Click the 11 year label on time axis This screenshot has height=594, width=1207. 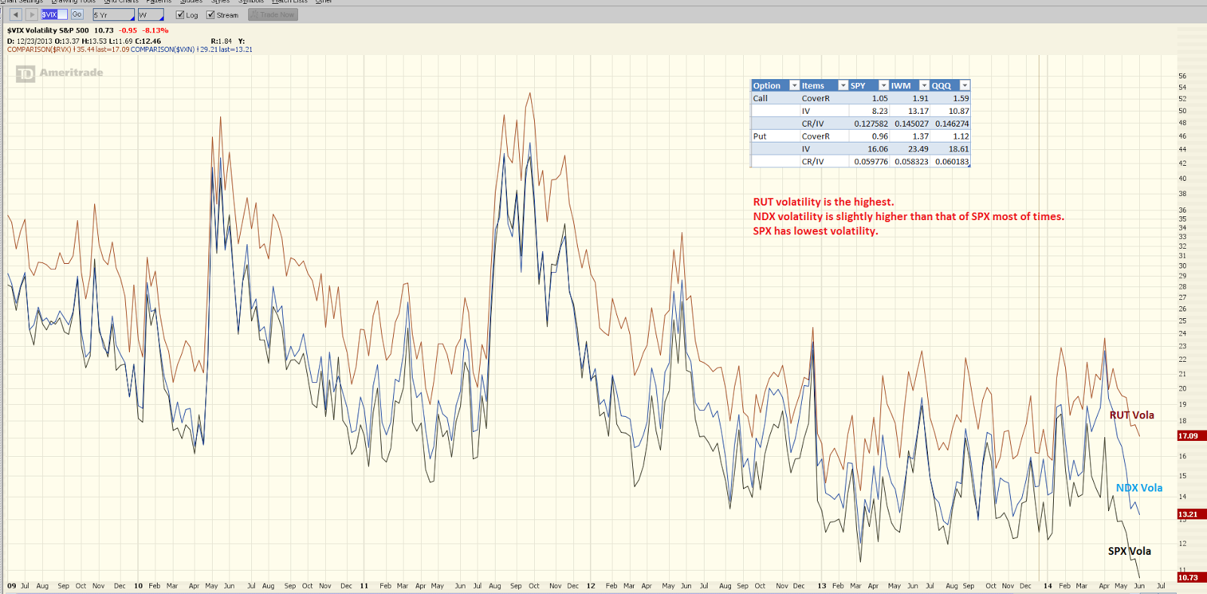point(364,586)
